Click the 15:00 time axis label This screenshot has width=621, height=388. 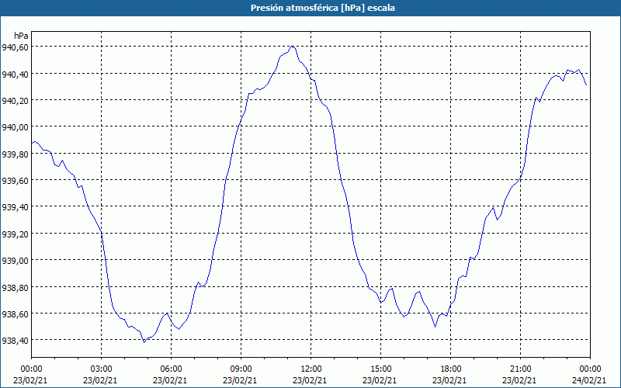[x=380, y=369]
